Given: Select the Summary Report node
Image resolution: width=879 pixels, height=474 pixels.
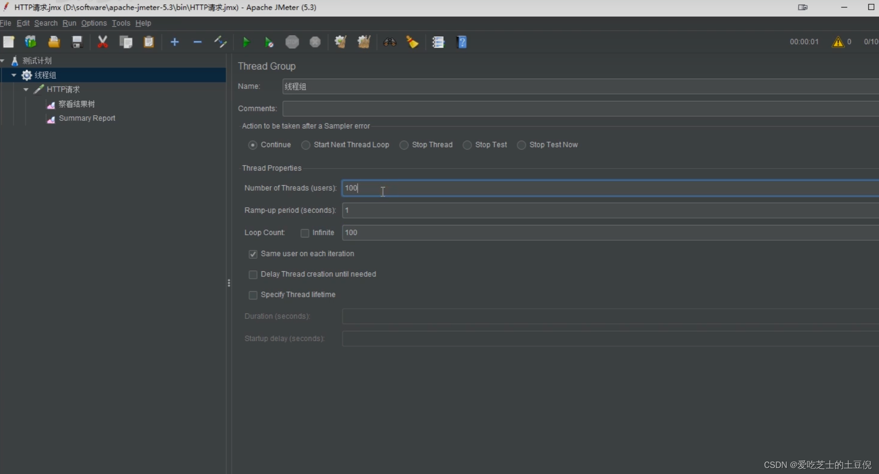Looking at the screenshot, I should point(87,118).
